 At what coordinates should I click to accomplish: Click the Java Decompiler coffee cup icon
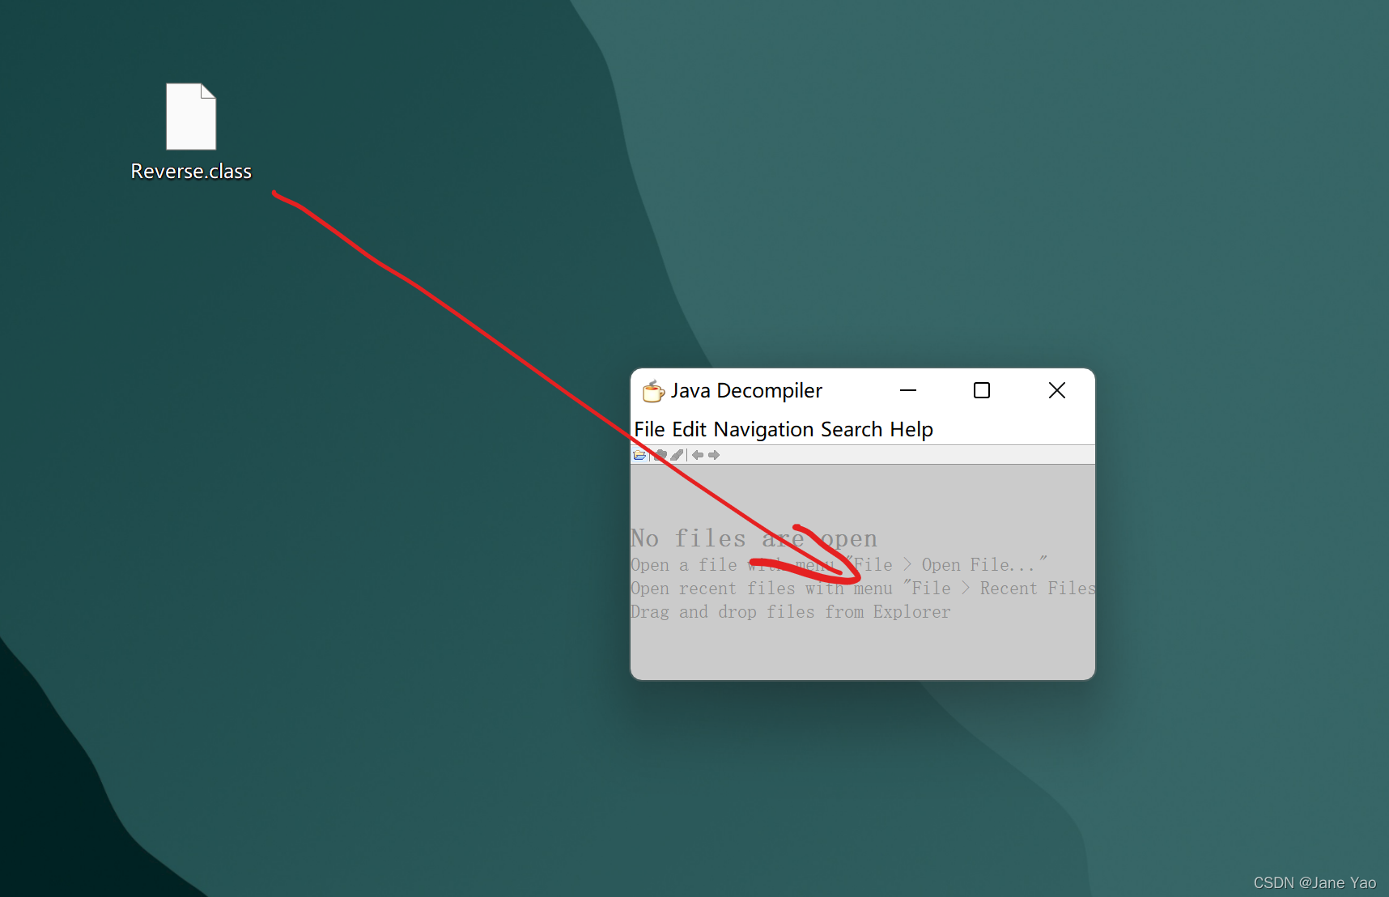653,391
